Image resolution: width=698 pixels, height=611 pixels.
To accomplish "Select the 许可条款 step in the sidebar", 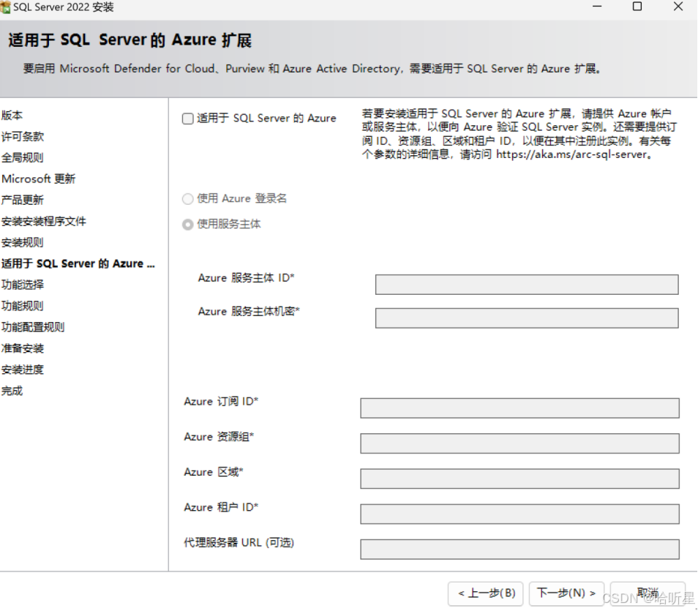I will [x=23, y=136].
